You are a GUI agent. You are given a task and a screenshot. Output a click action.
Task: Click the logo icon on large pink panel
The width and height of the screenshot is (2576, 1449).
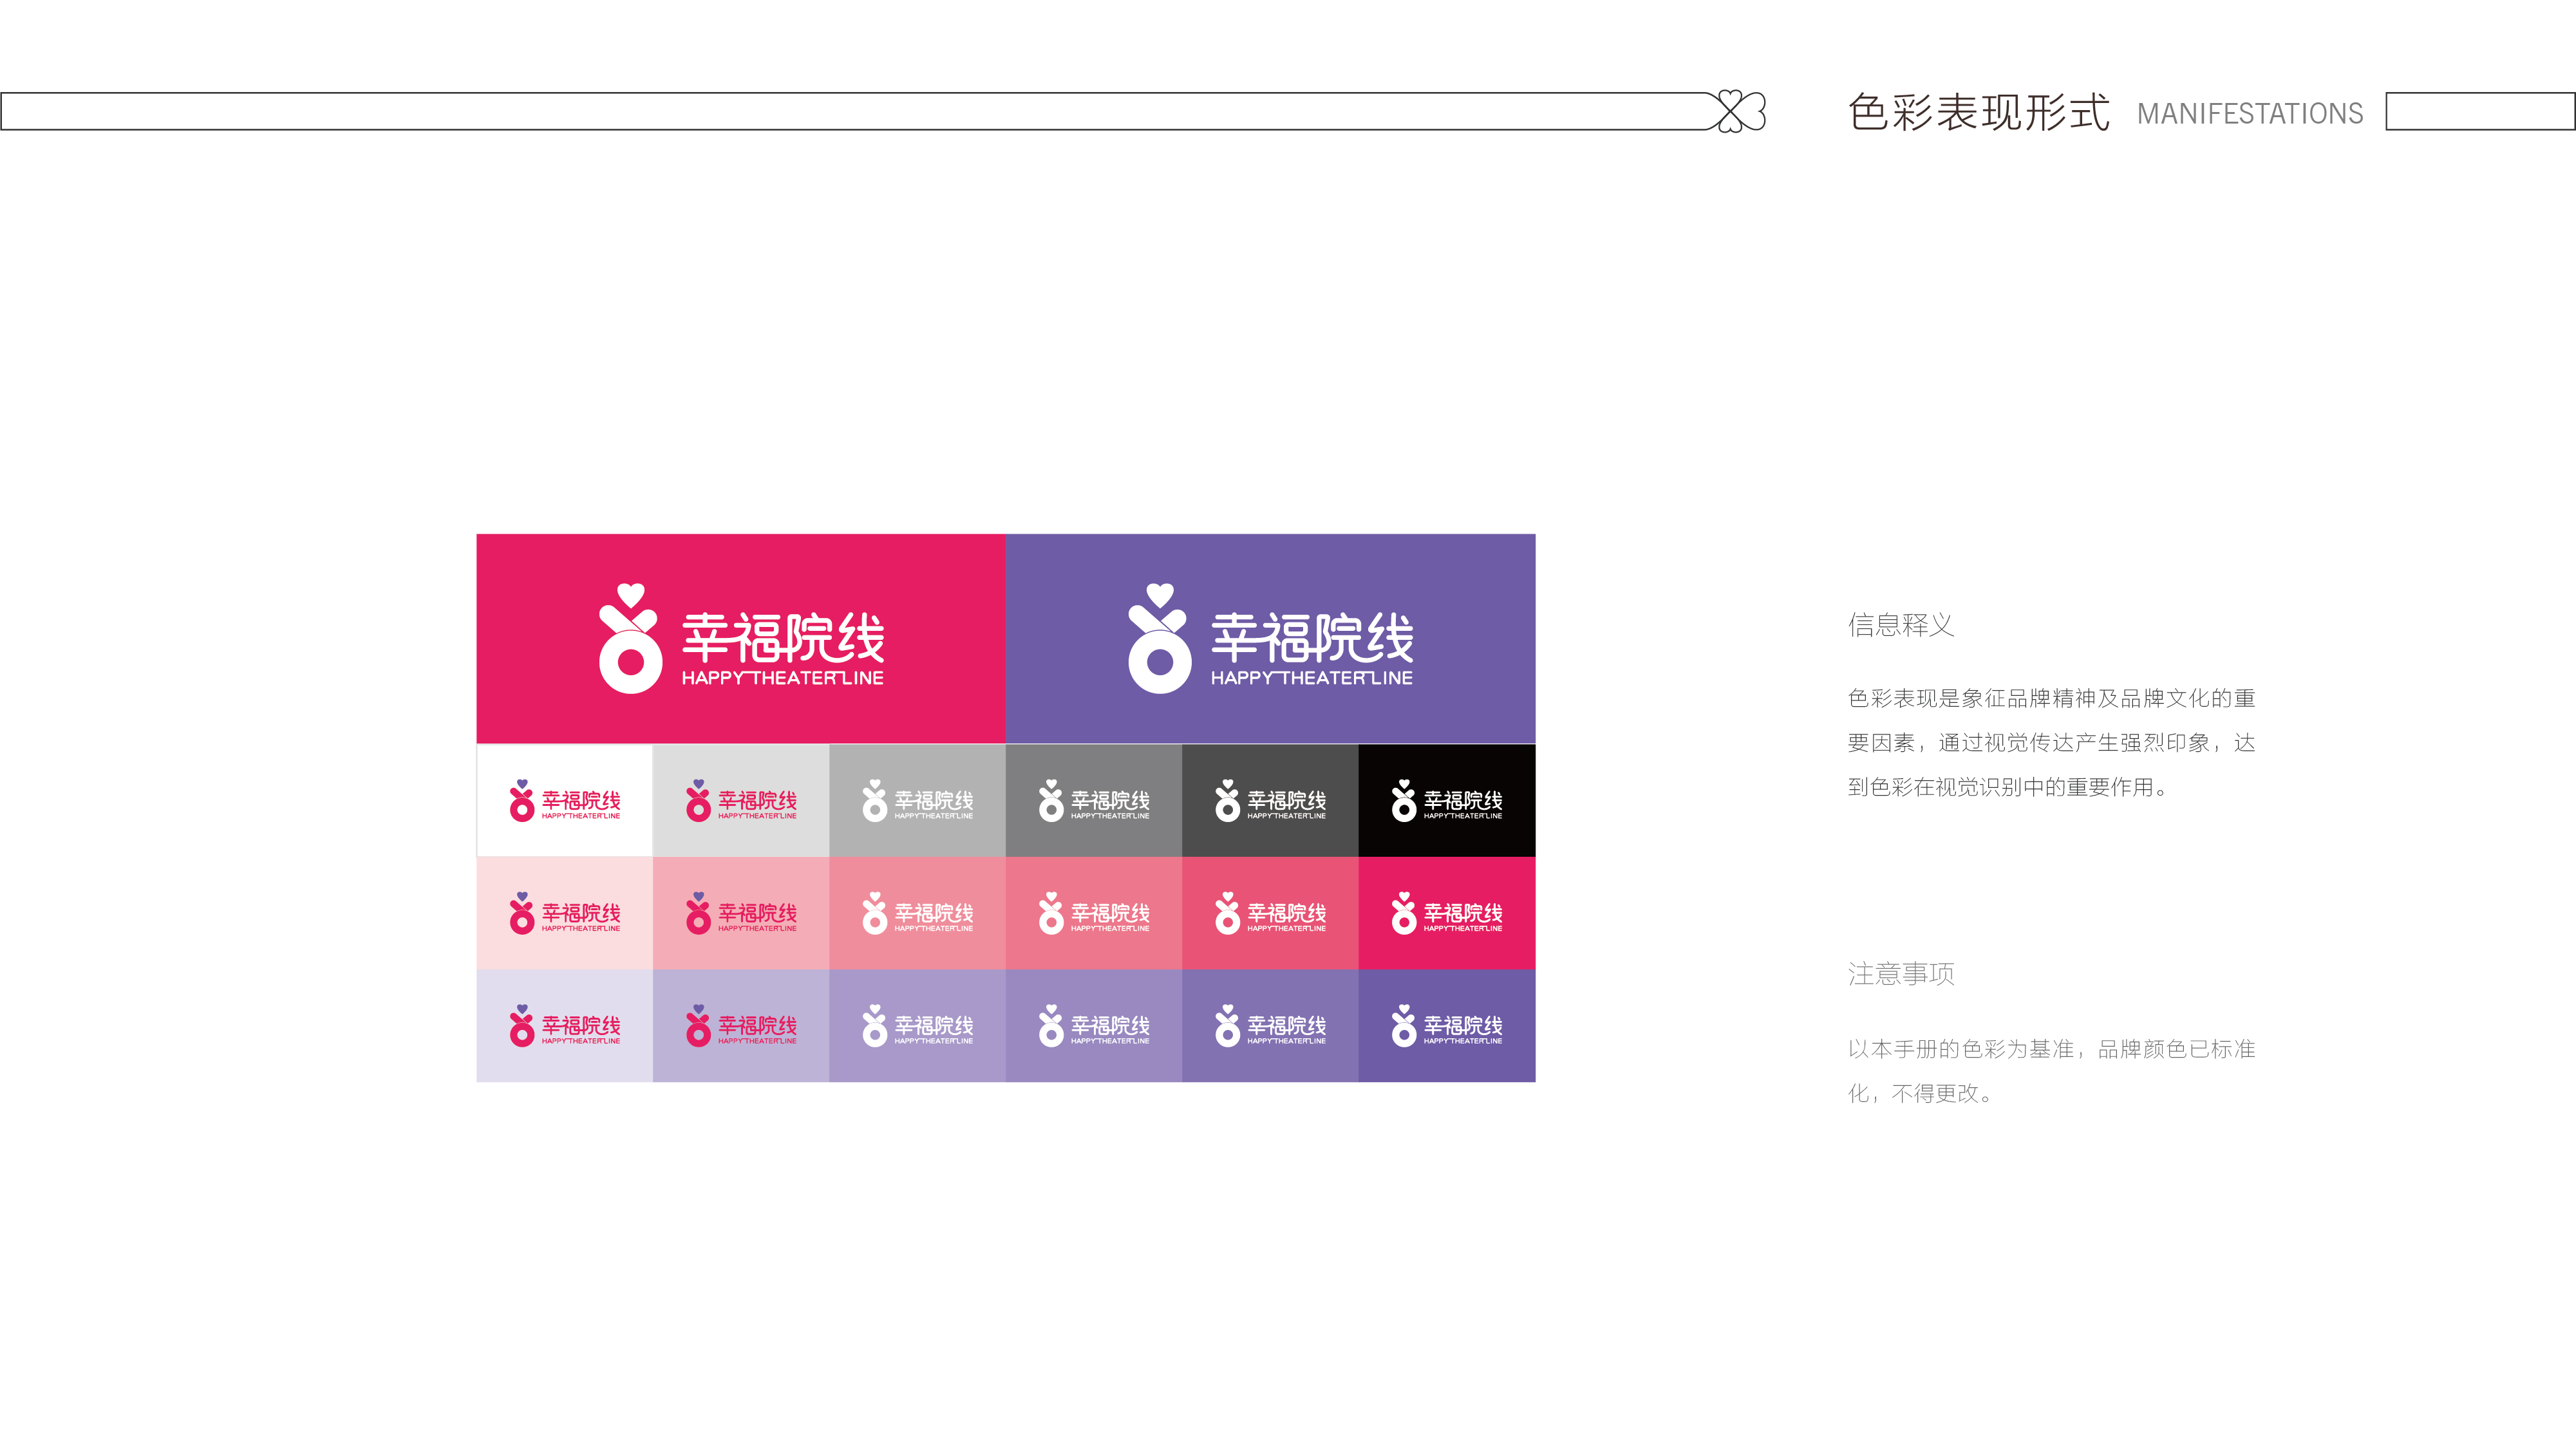pos(630,639)
